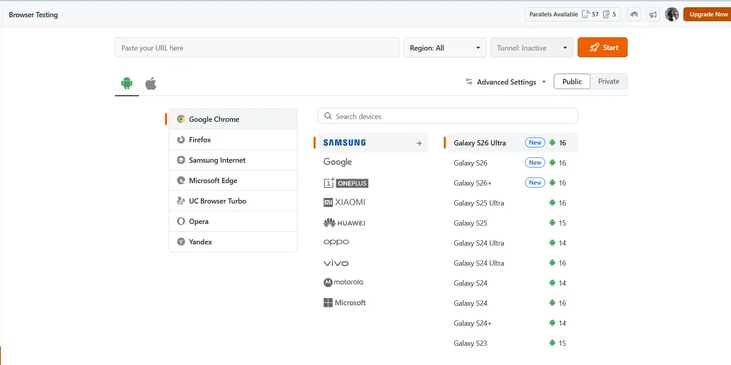Click the search magnifier icon
Screen dimensions: 731x365
(328, 116)
